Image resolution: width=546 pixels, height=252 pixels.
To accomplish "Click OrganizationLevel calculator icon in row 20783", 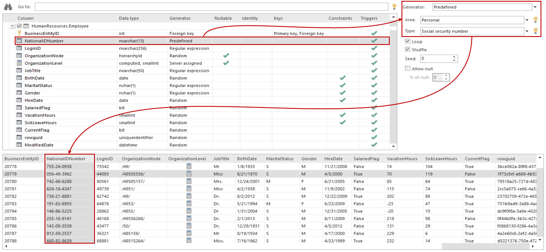I will point(189,204).
